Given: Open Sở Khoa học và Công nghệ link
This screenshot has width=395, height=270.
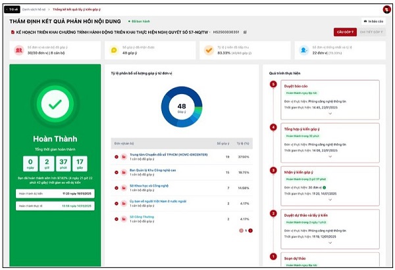Looking at the screenshot, I should pyautogui.click(x=149, y=186).
